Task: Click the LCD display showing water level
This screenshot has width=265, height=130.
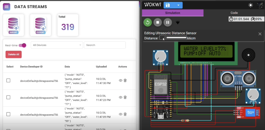Action: [x=206, y=53]
